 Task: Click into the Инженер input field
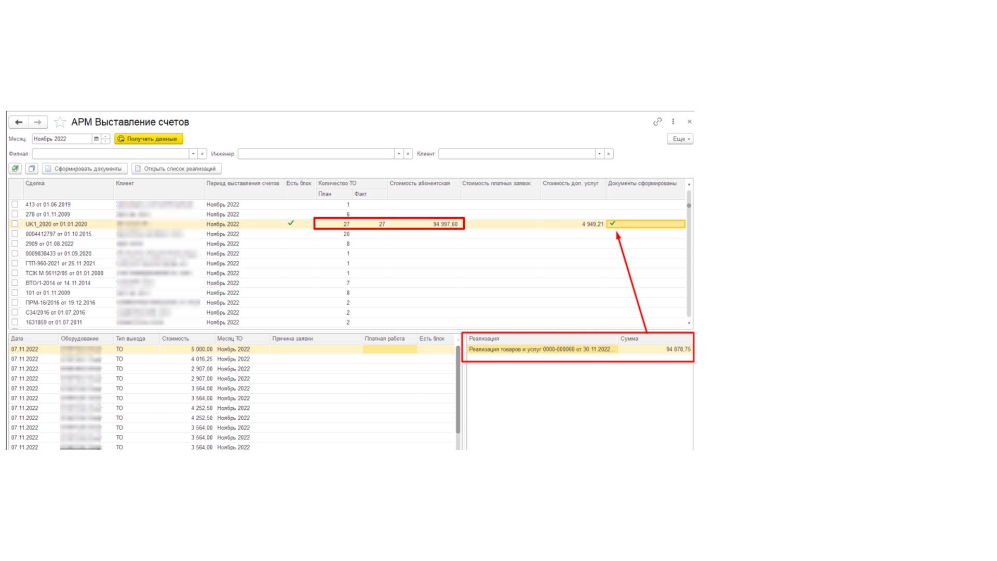[316, 154]
